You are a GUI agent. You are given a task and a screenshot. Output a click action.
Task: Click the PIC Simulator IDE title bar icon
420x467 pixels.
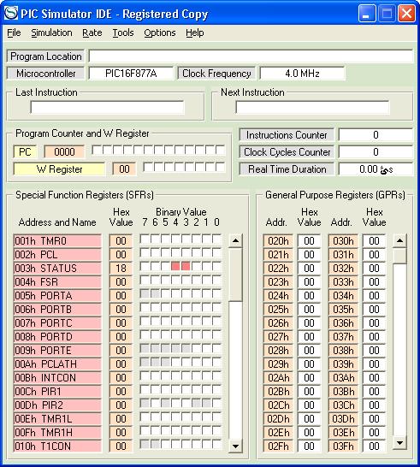click(11, 14)
